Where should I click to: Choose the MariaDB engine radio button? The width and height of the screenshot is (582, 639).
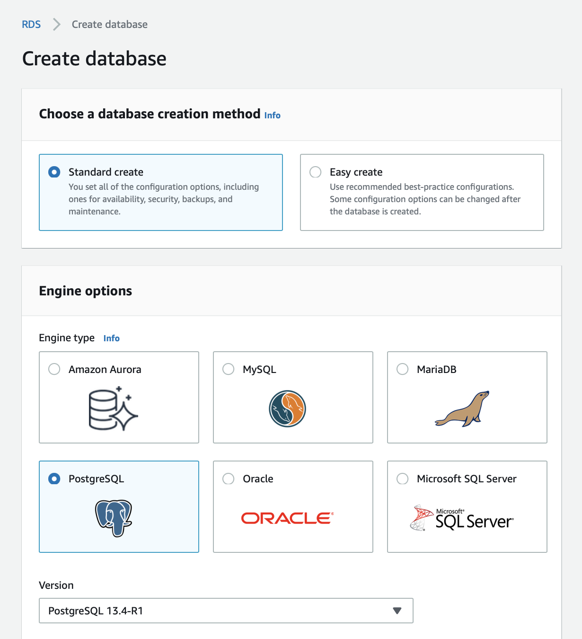coord(403,369)
